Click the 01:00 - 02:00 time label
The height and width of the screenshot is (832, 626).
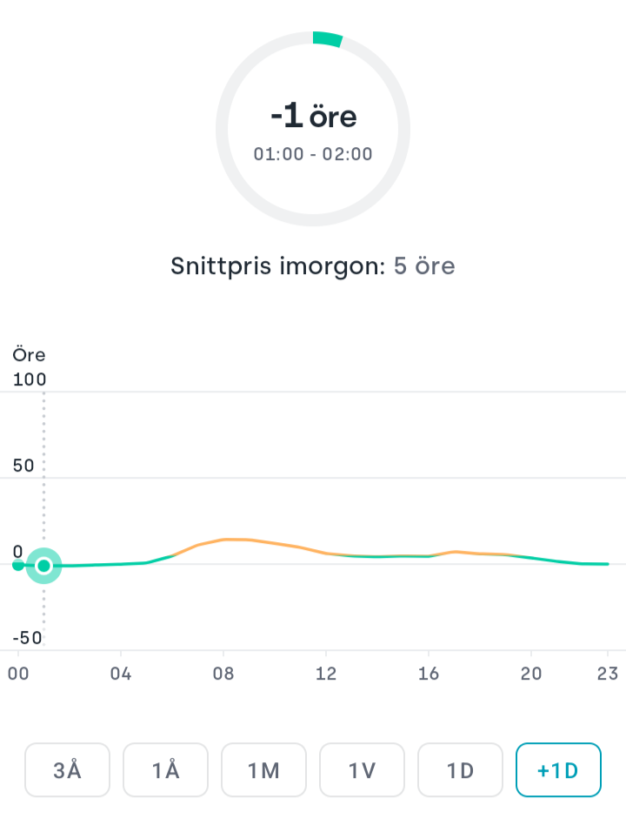point(313,154)
